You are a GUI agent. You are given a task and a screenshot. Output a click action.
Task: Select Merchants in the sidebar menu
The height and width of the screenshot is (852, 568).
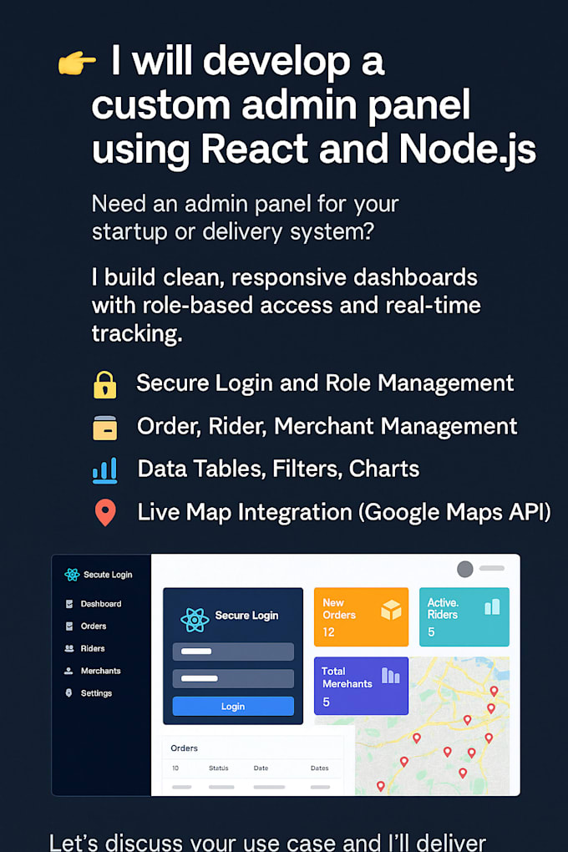pyautogui.click(x=100, y=671)
